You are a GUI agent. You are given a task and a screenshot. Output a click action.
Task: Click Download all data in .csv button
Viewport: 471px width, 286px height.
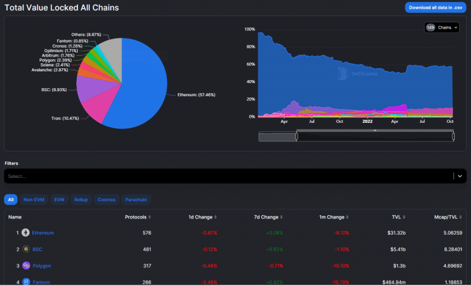coord(436,7)
